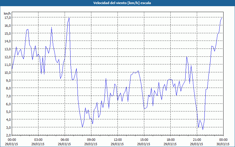Click the 2,0 y-axis value

coord(9,135)
